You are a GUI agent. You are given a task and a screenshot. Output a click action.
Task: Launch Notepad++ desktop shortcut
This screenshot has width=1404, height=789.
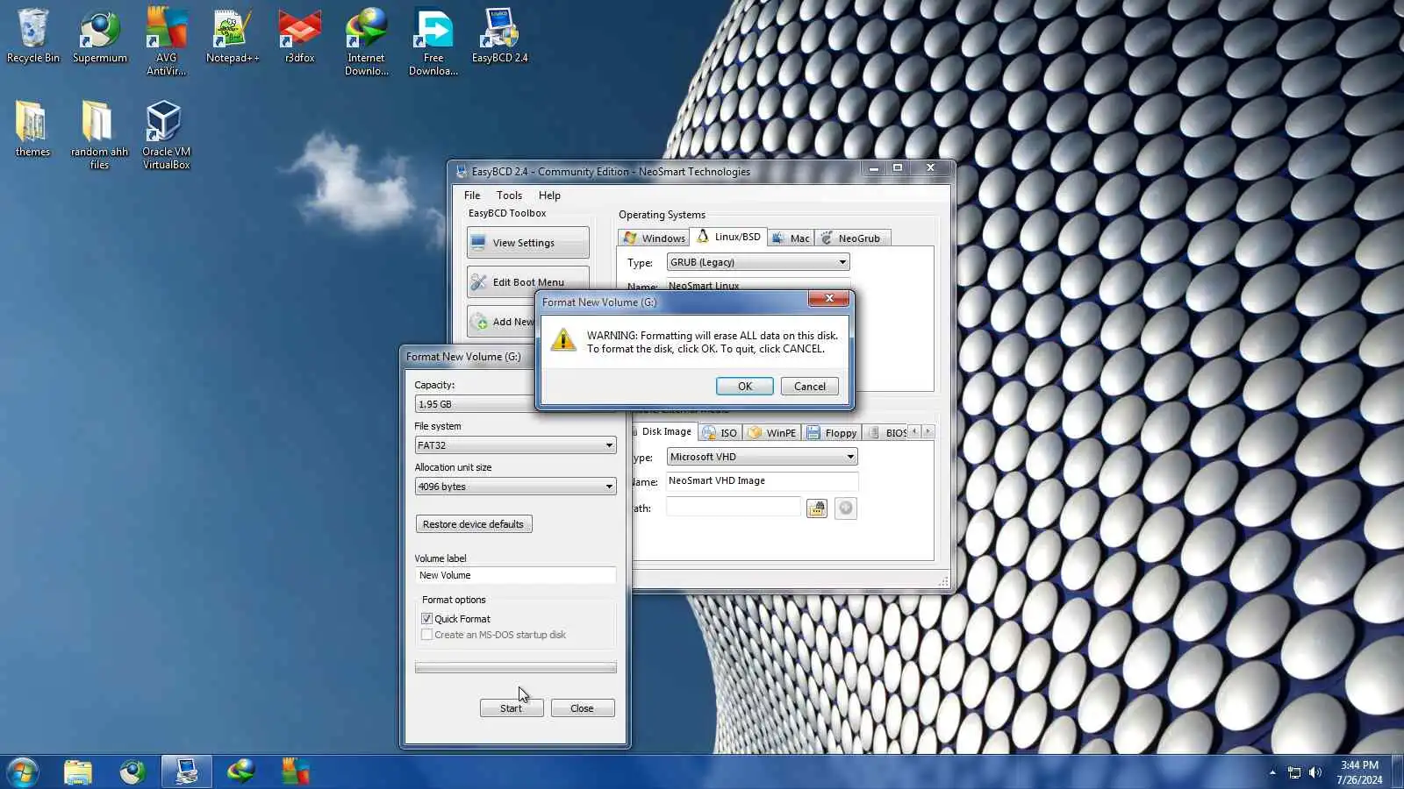tap(233, 36)
